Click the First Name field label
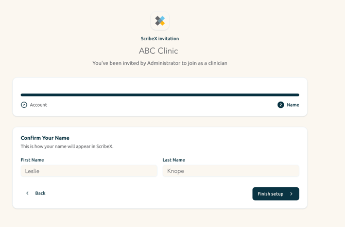Screen dimensions: 345x227 [32, 160]
